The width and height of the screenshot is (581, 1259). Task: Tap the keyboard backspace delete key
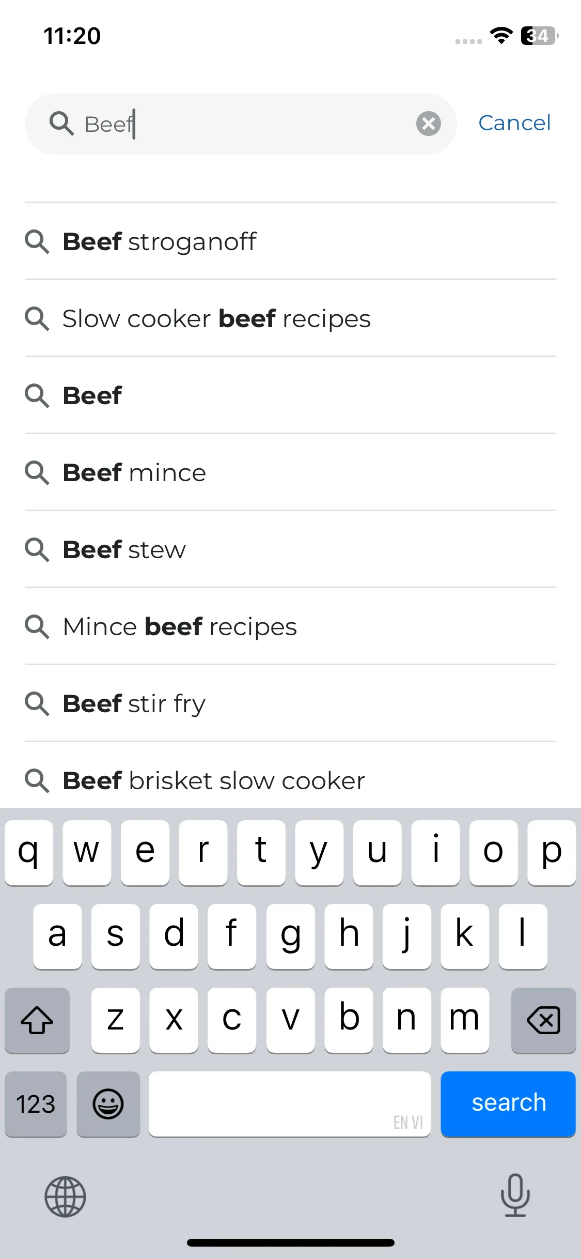point(543,1020)
